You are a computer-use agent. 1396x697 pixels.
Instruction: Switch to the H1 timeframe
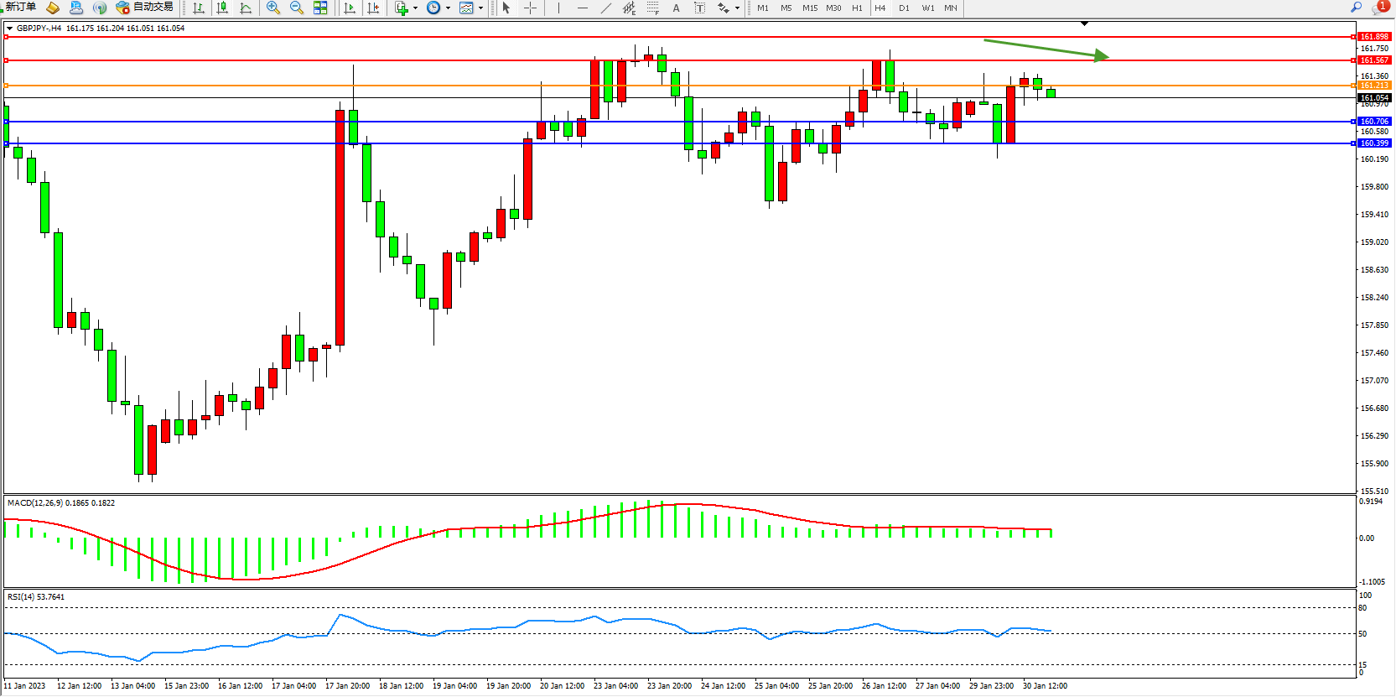pos(857,8)
